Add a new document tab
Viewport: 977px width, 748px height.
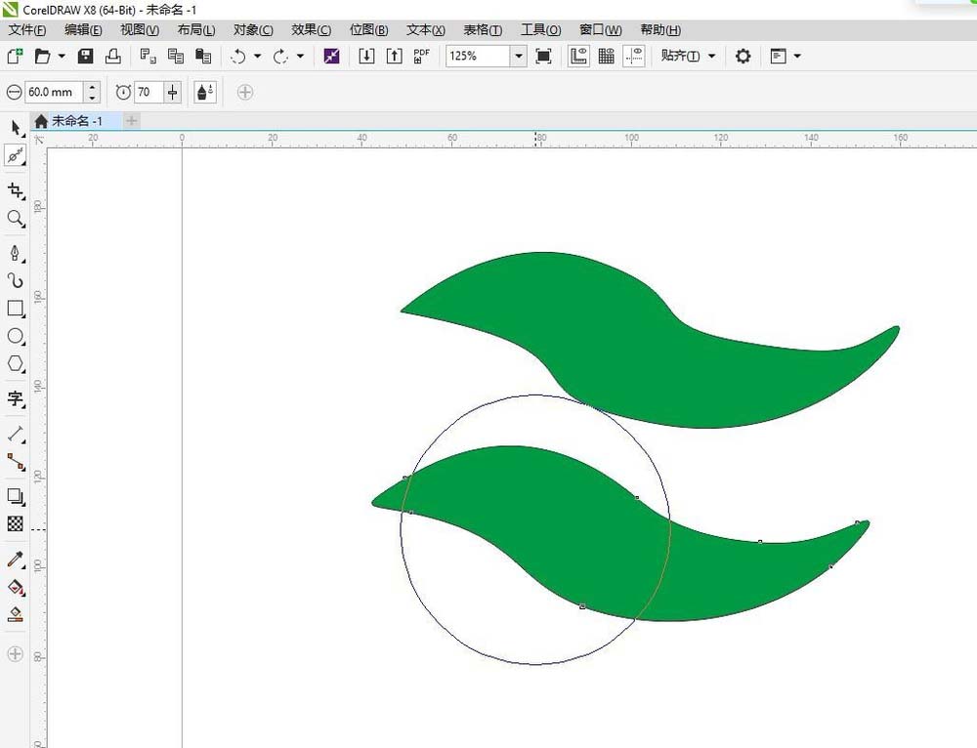pos(132,121)
